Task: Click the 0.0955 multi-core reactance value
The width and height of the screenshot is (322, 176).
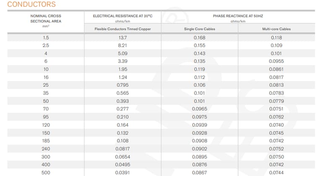Action: (276, 61)
